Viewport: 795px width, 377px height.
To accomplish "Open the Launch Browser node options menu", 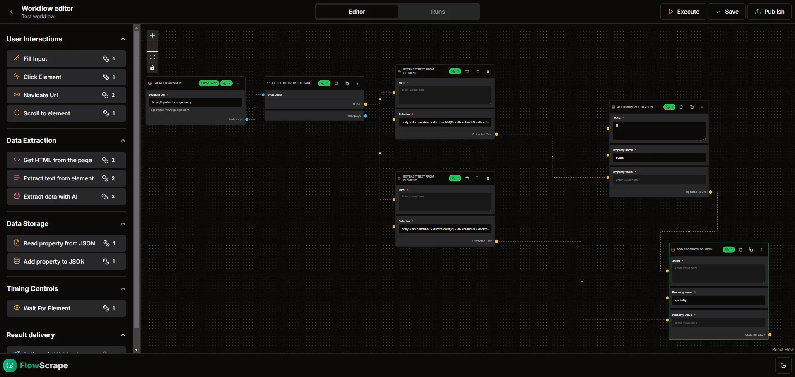I will click(238, 83).
